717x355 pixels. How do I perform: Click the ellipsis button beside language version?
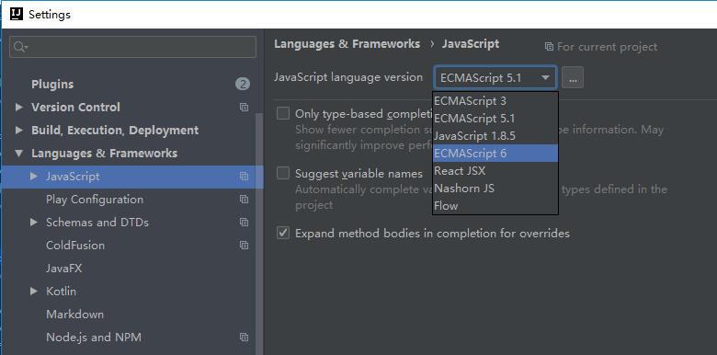573,78
